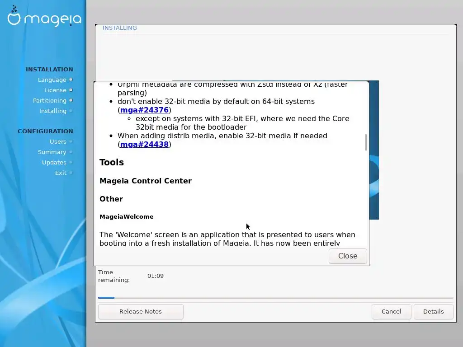Screen dimensions: 463x347
Task: Click the release notes vertical scrollbar thumb
Action: (x=366, y=142)
